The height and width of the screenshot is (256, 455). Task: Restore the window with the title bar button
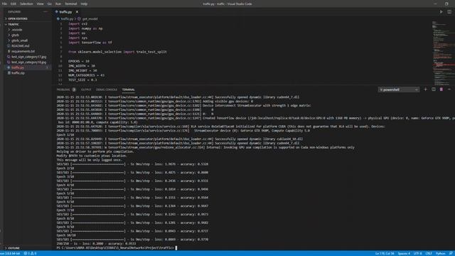(x=446, y=4)
